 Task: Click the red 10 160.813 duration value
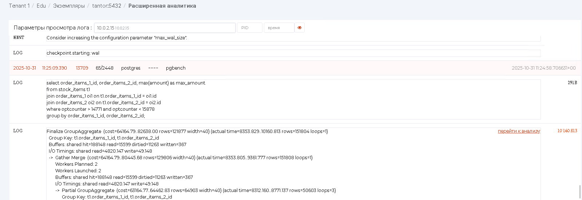(x=567, y=131)
